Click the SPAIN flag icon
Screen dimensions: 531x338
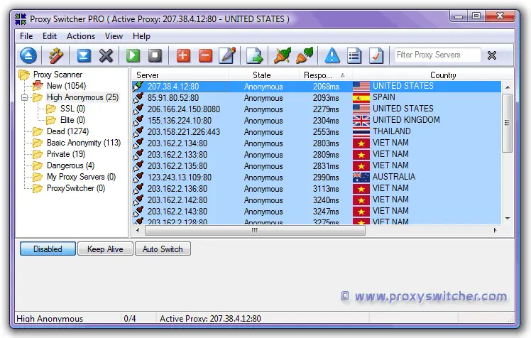click(x=361, y=98)
